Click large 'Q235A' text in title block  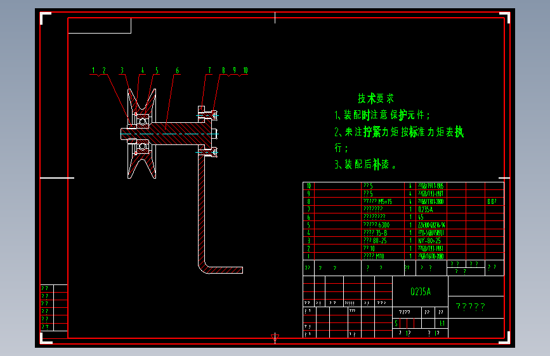pyautogui.click(x=421, y=291)
